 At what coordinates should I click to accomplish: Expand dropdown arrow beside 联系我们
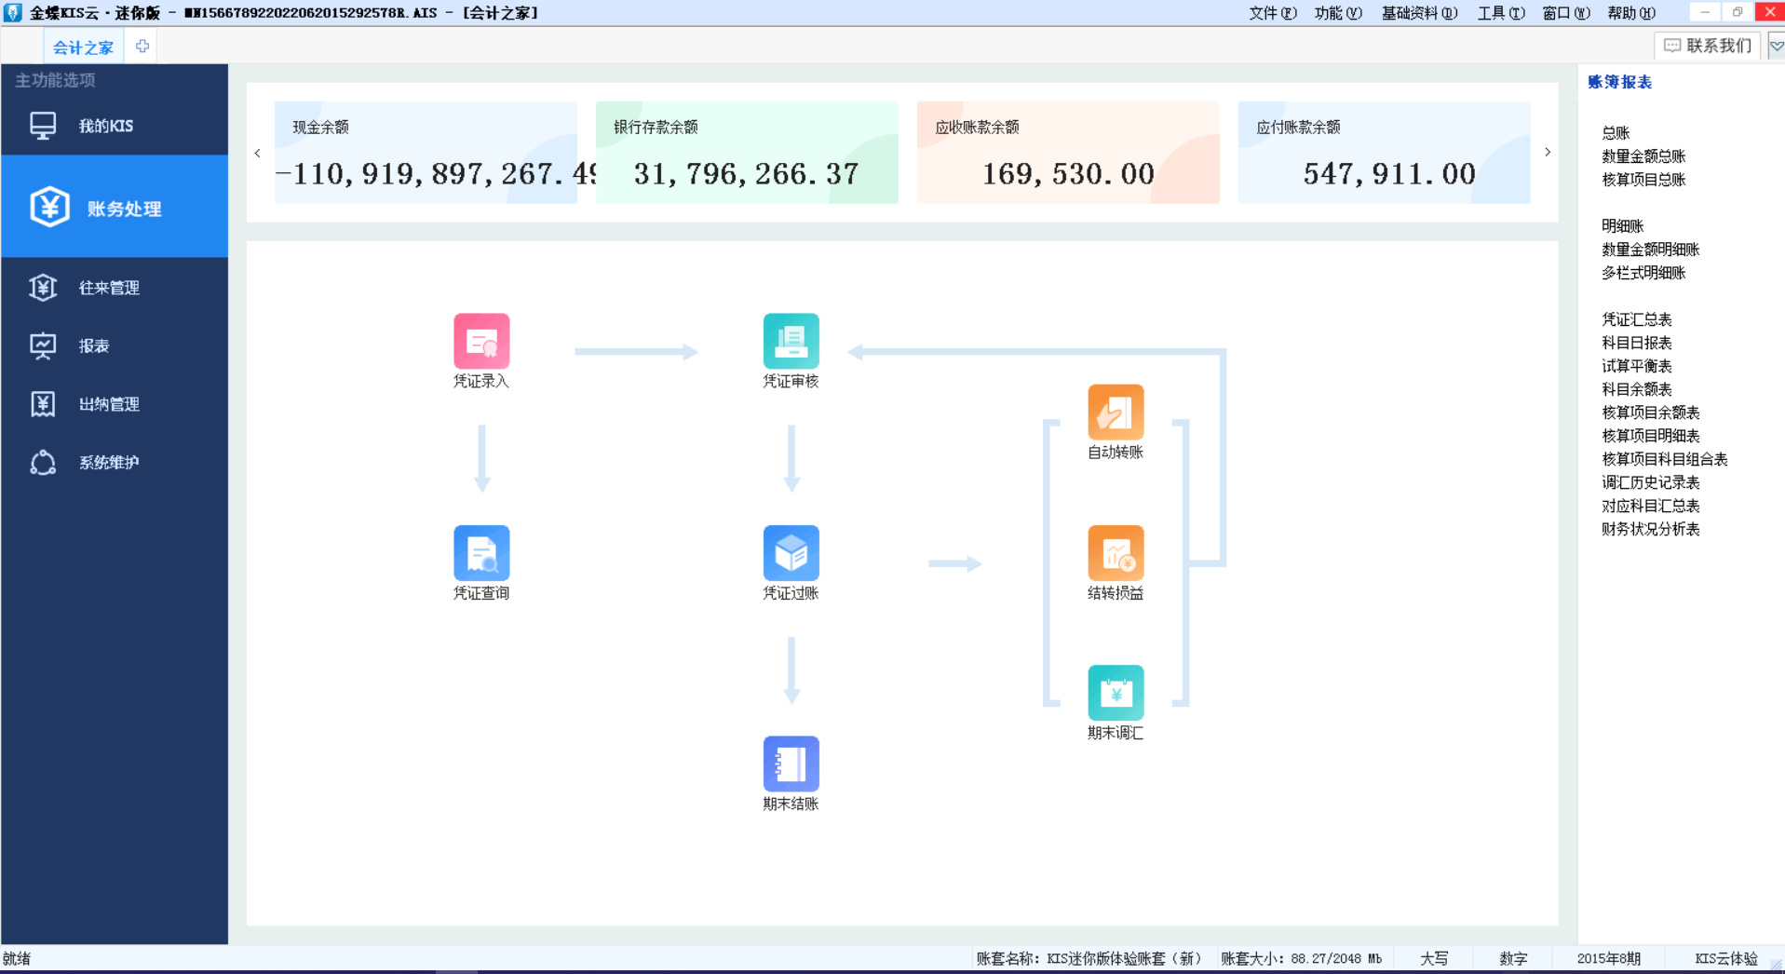1776,46
